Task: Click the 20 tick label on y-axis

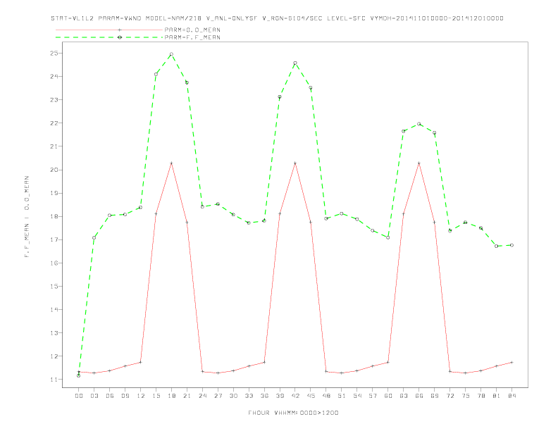Action: [54, 170]
